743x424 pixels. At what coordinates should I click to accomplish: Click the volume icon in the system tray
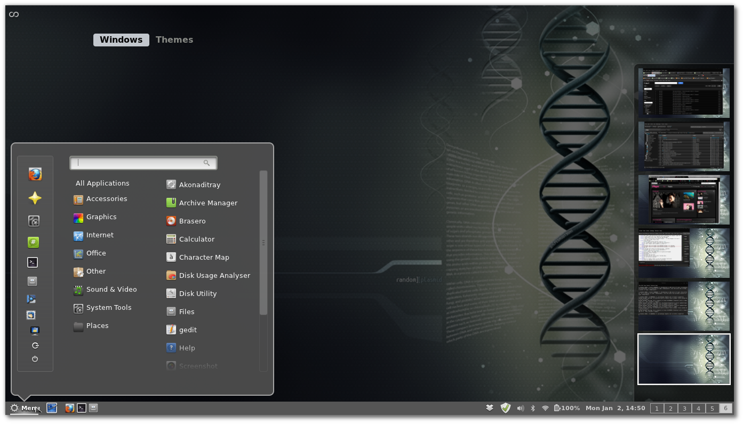pos(521,408)
